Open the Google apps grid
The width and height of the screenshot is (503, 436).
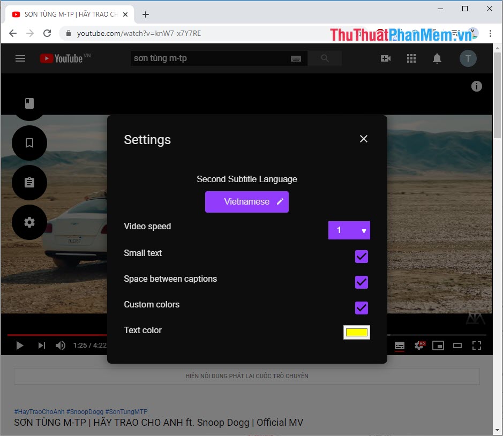pyautogui.click(x=411, y=58)
